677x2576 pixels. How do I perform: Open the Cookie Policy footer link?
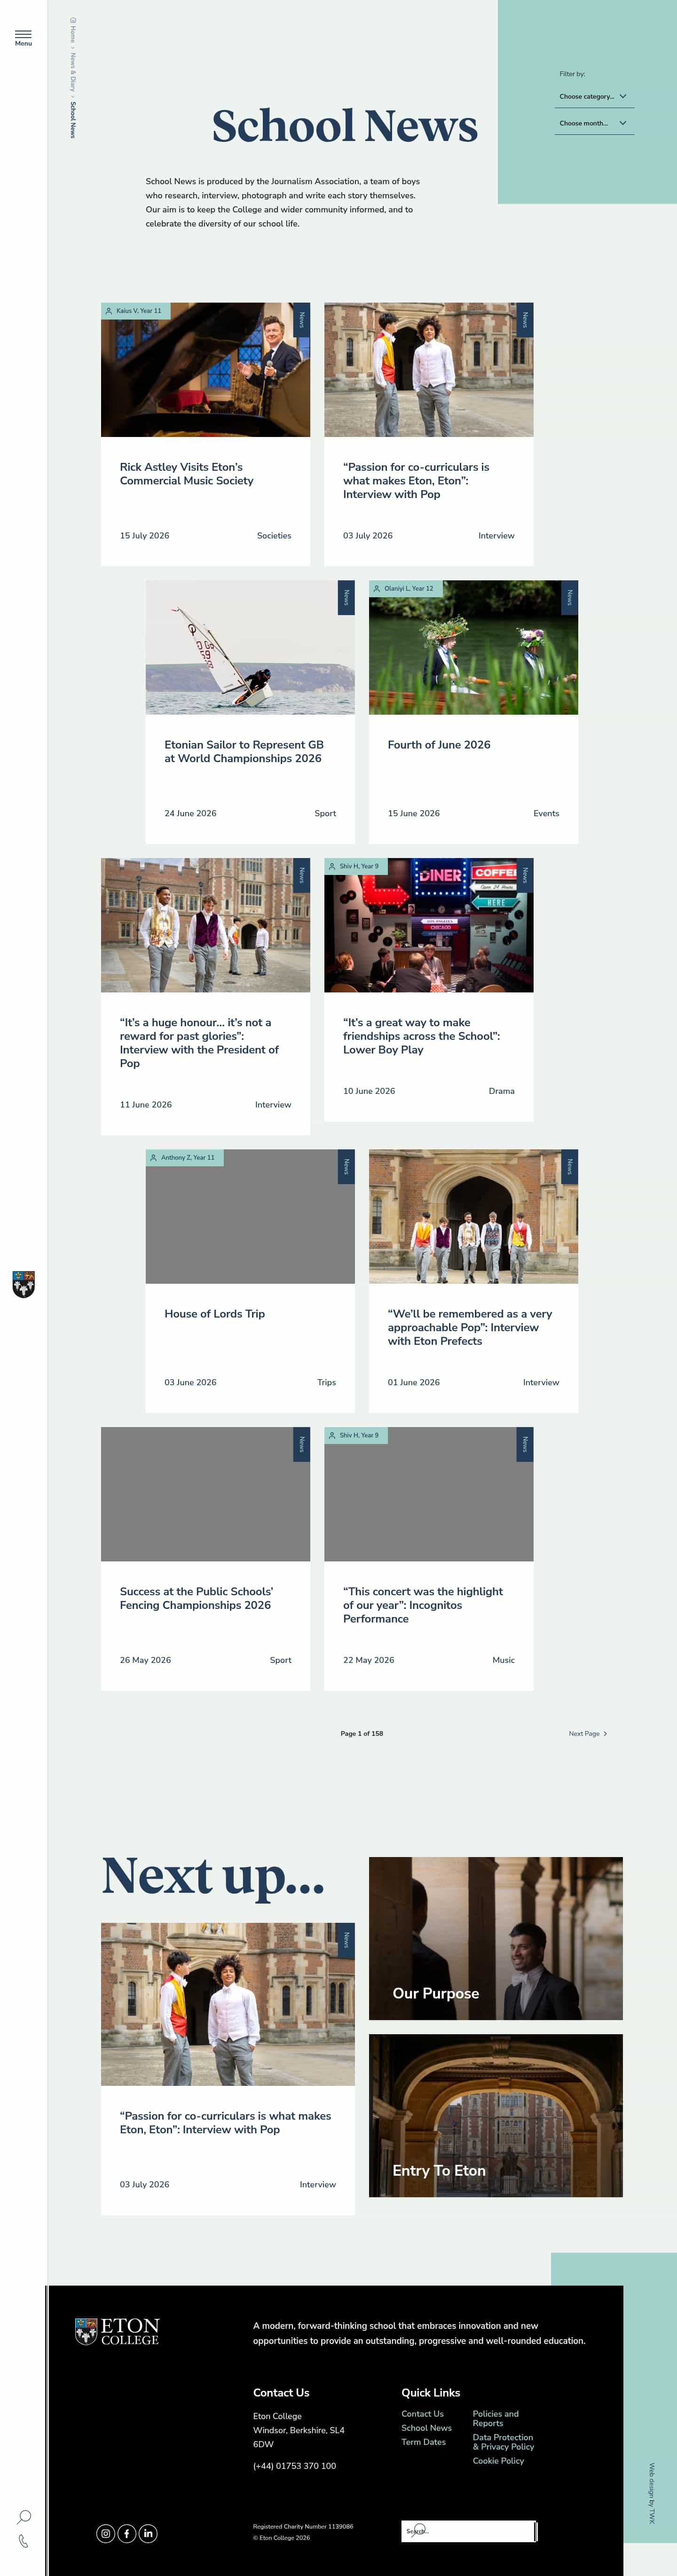tap(498, 2460)
